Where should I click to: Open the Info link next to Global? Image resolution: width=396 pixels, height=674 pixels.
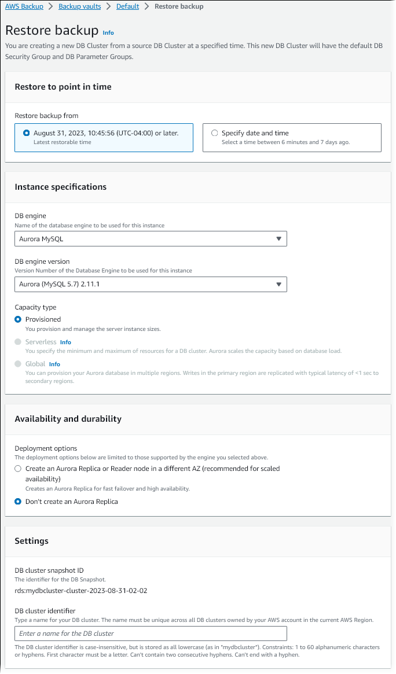coord(54,364)
